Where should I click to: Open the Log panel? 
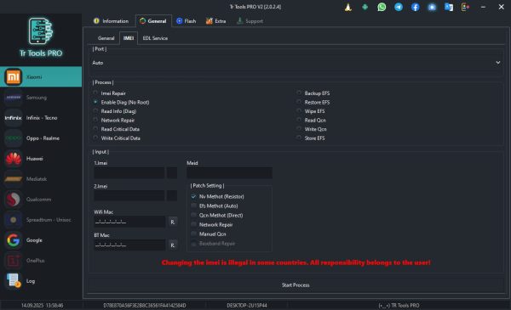[41, 281]
